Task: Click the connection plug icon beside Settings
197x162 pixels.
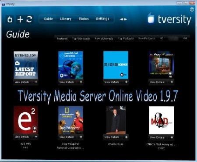Action: [x=123, y=19]
